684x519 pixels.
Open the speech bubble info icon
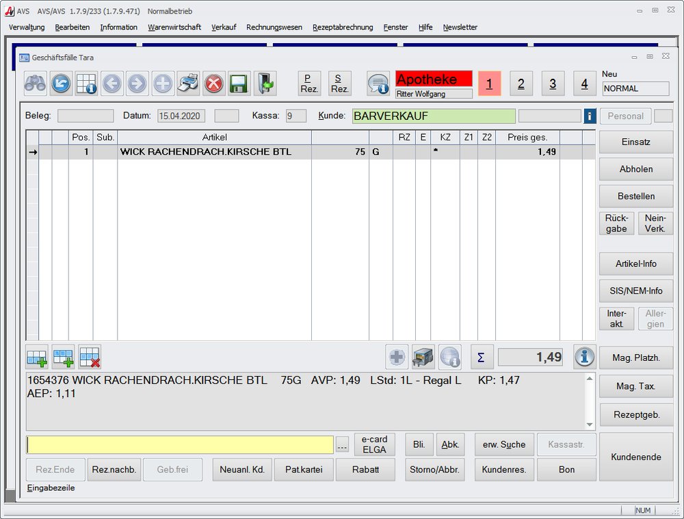pyautogui.click(x=378, y=84)
